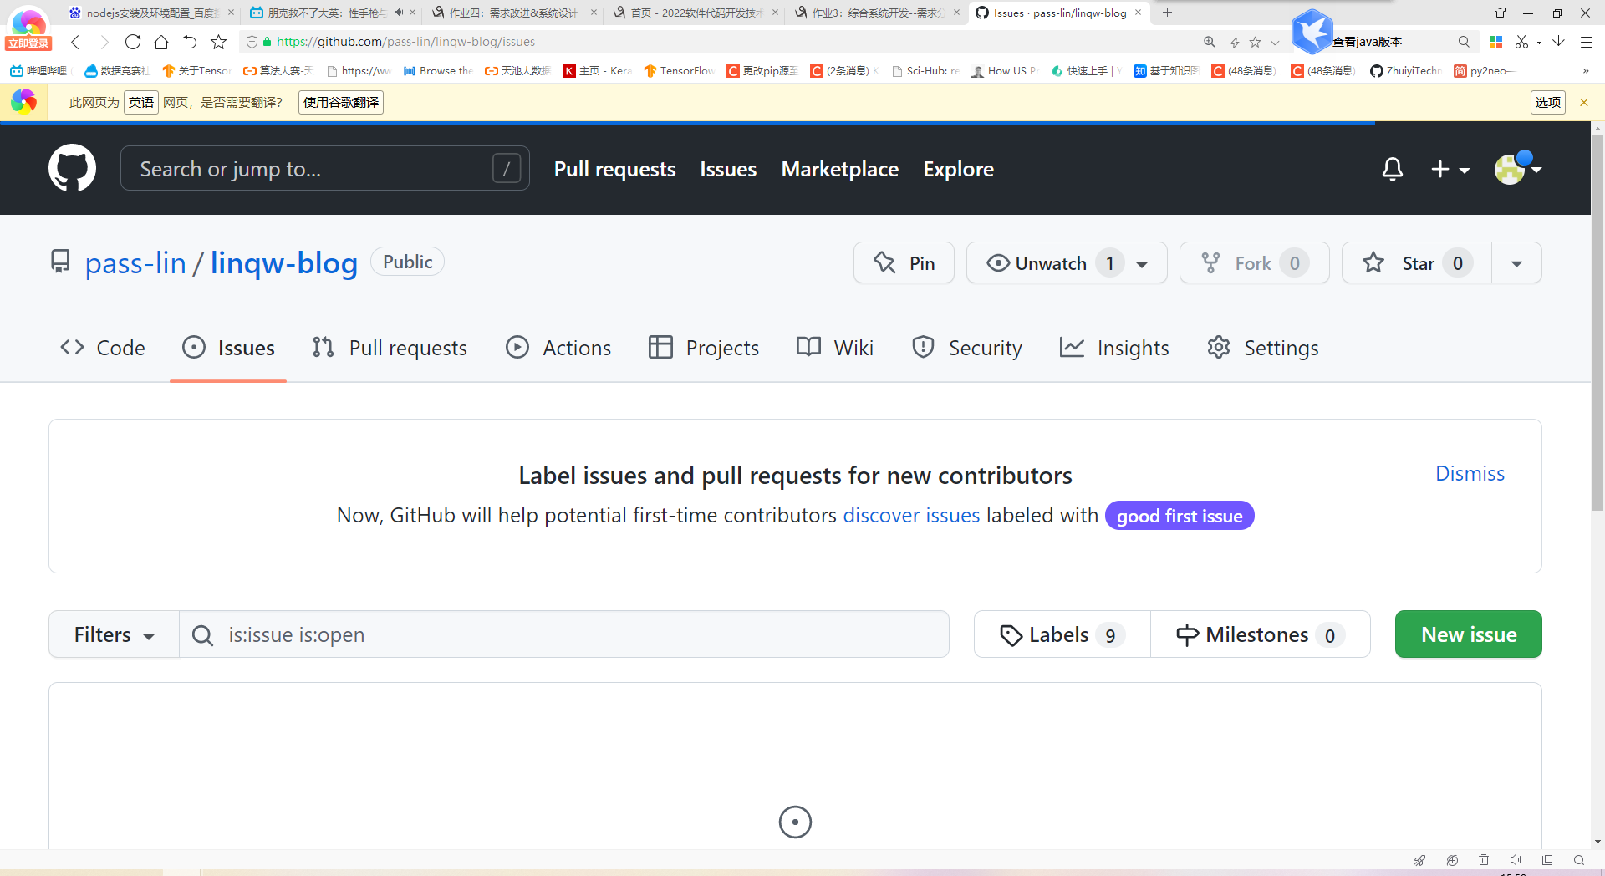1605x876 pixels.
Task: Switch to the Actions tab
Action: [558, 348]
